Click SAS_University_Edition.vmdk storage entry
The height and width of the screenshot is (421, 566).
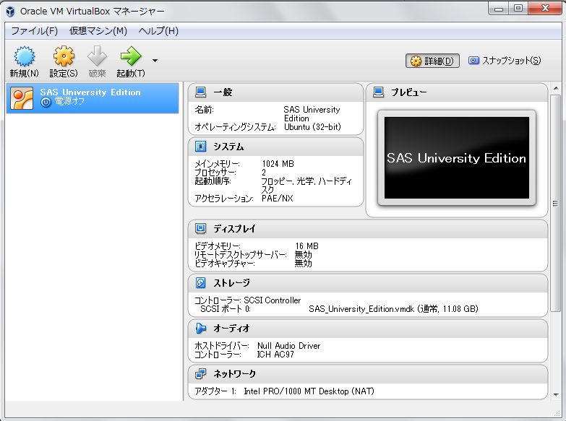393,309
